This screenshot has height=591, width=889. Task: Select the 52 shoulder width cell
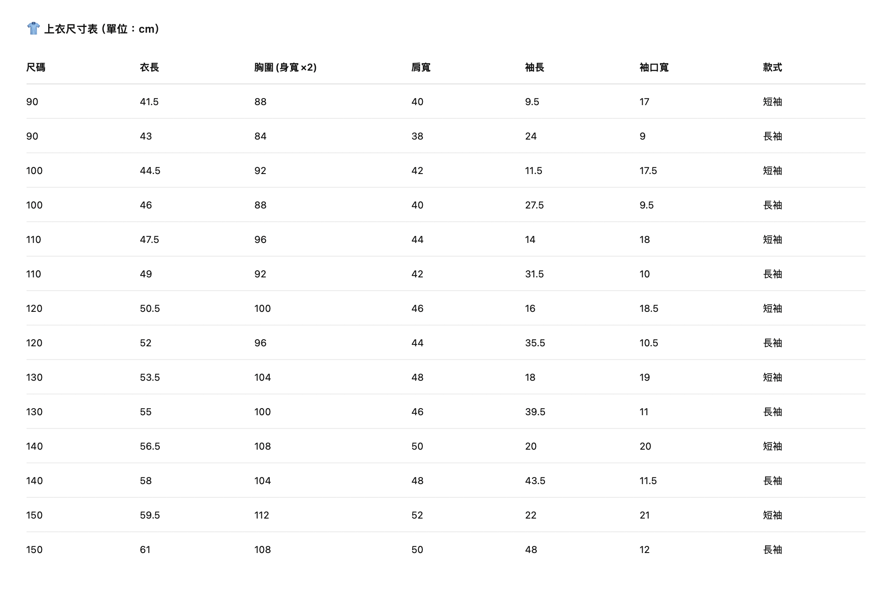[417, 515]
